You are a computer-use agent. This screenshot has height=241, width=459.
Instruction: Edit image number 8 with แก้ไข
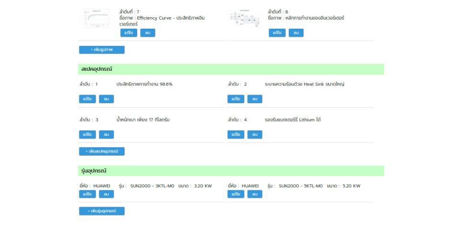click(277, 33)
